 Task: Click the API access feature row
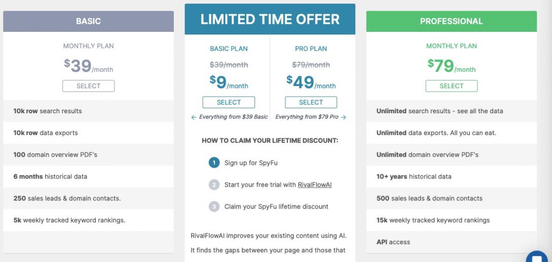click(x=393, y=242)
